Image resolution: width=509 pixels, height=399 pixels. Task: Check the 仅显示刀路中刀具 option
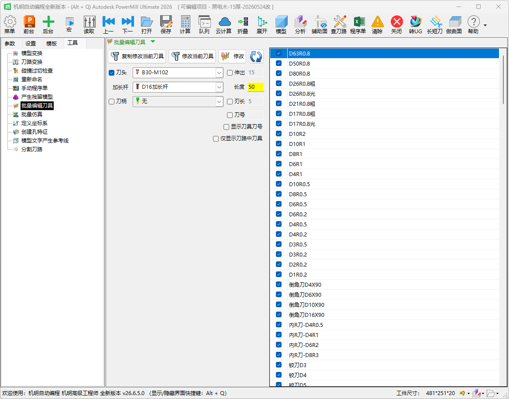click(216, 139)
